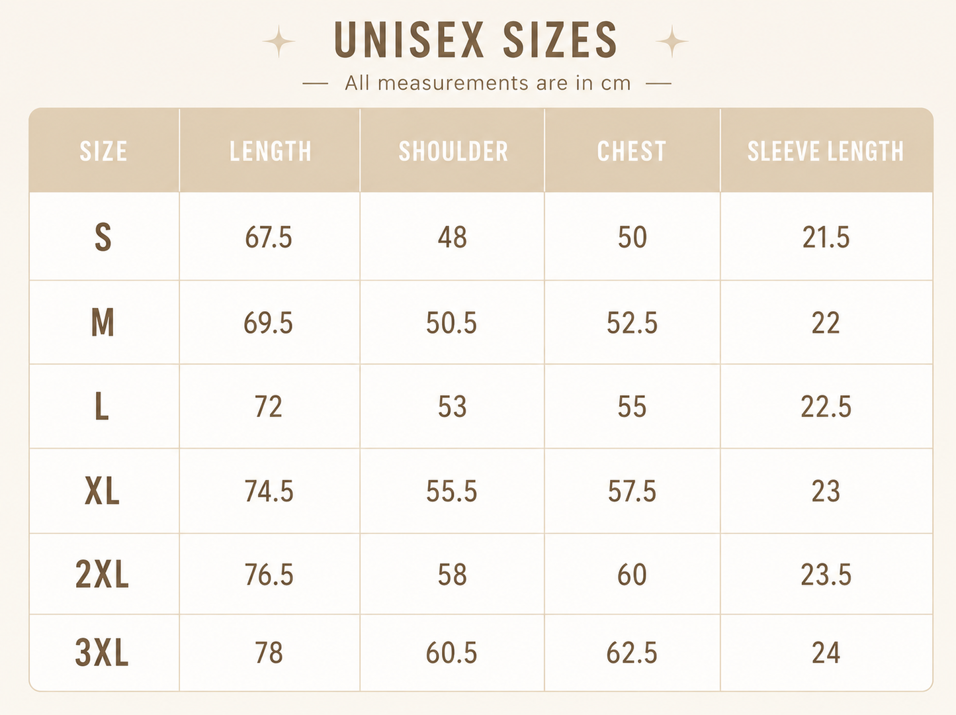Select the CHEST column header
Image resolution: width=956 pixels, height=715 pixels.
point(632,152)
